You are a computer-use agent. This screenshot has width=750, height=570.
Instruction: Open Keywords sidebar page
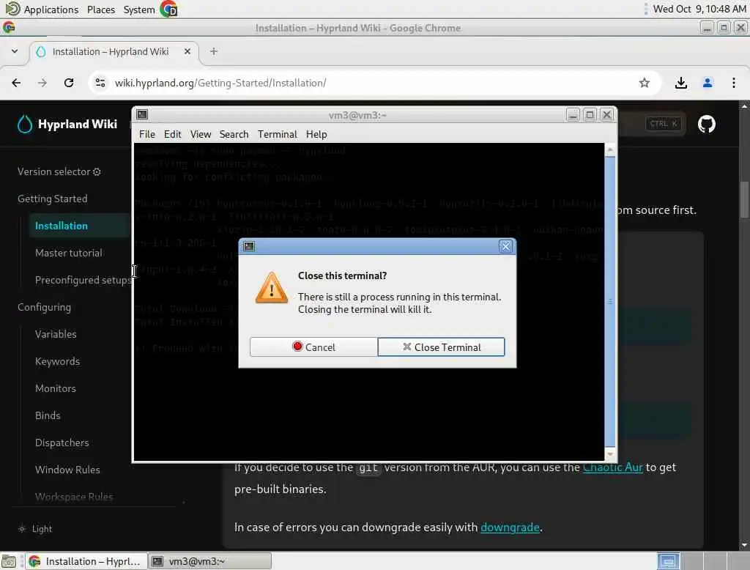(x=57, y=361)
